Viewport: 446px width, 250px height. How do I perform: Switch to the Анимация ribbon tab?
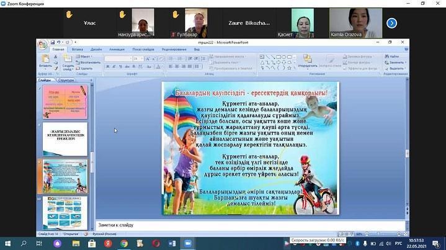pos(117,49)
